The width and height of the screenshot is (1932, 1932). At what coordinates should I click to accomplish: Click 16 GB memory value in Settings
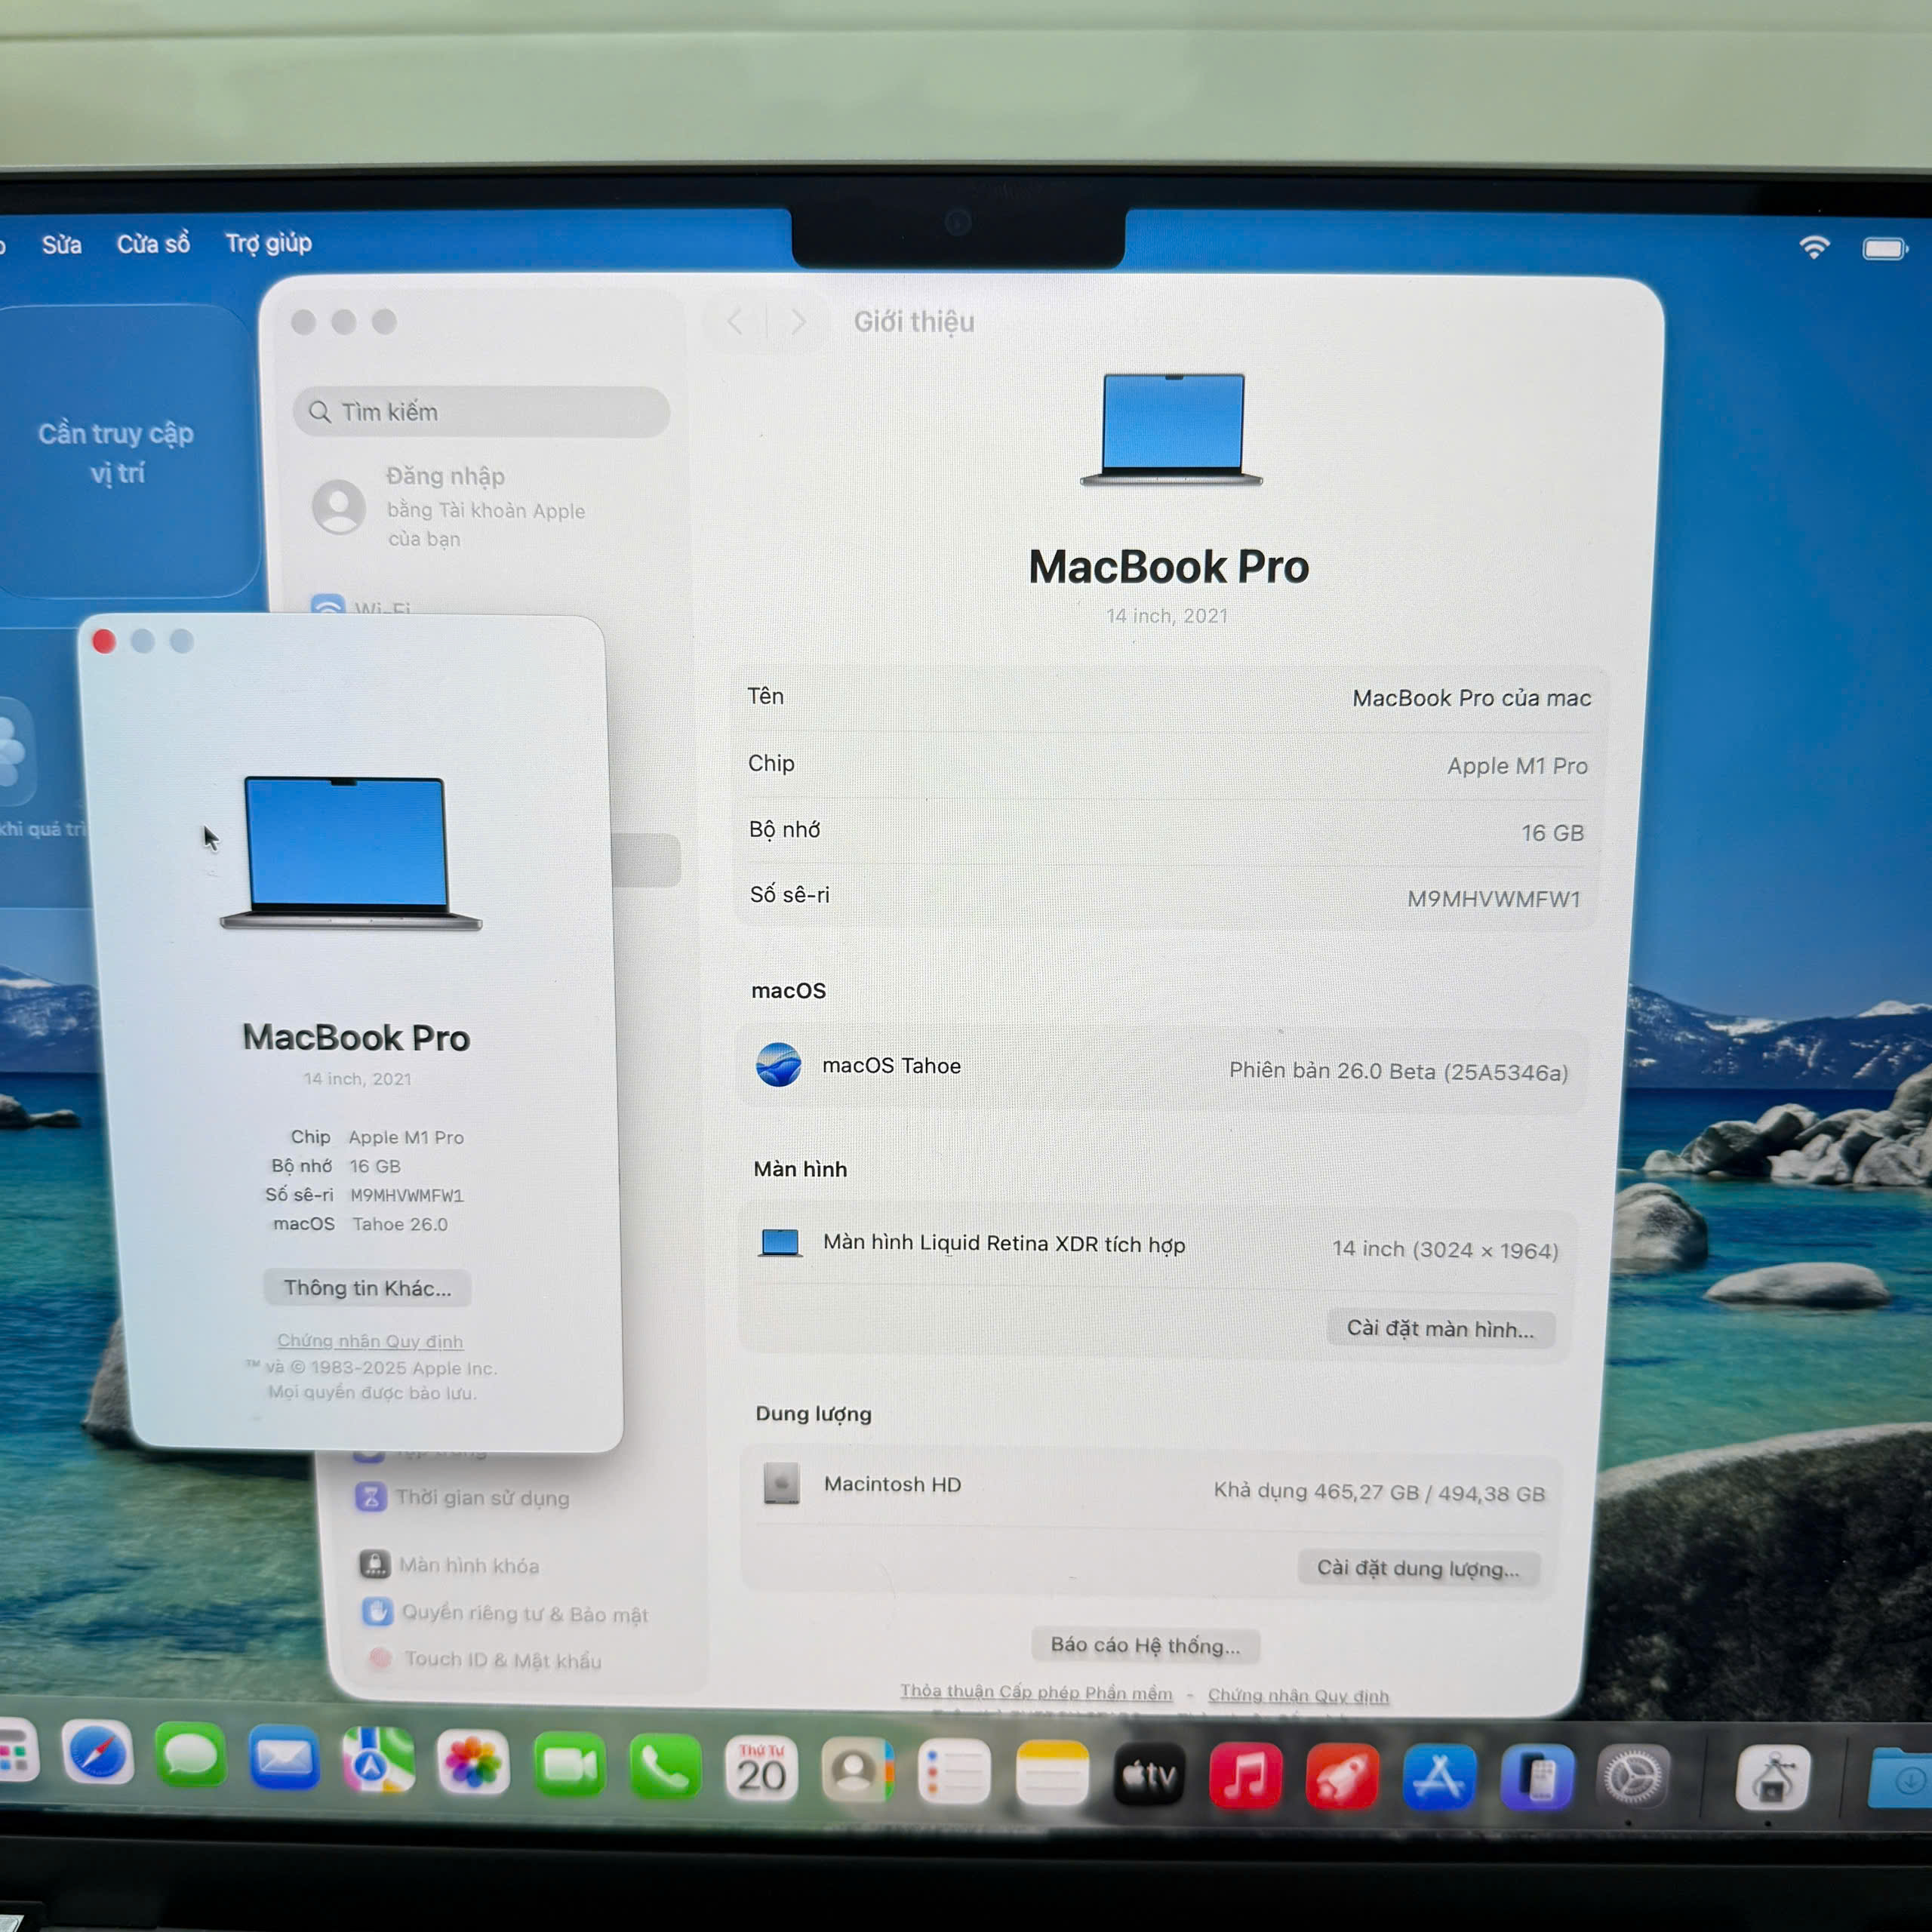1552,833
